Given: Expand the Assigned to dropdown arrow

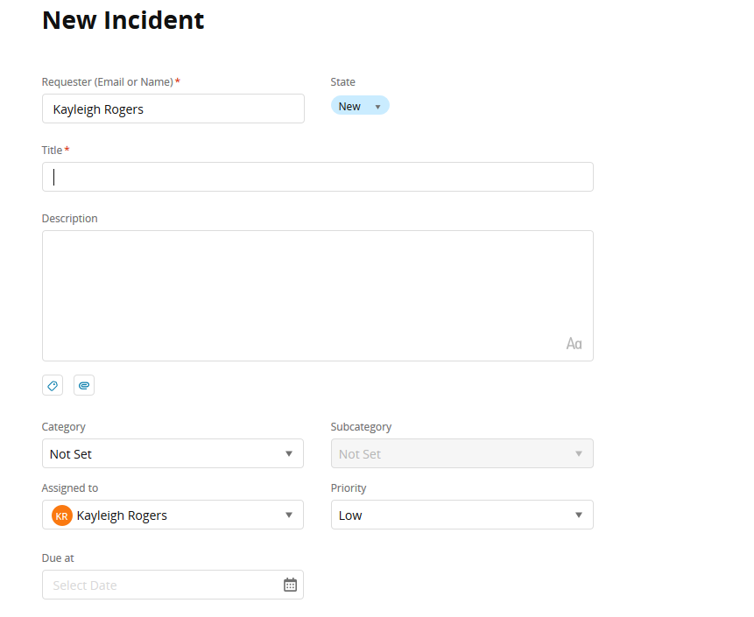Looking at the screenshot, I should 289,515.
